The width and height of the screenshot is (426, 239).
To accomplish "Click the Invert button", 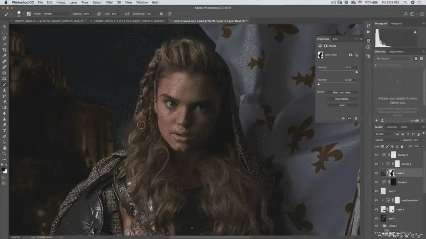I will (342, 105).
